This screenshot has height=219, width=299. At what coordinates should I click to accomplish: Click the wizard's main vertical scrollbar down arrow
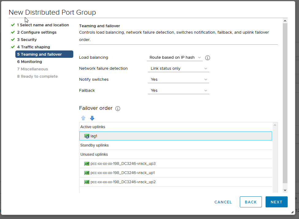(x=285, y=190)
